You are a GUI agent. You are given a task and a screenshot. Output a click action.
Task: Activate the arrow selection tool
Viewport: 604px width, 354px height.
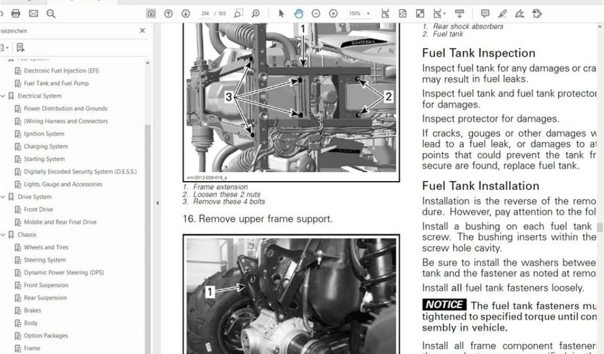[281, 14]
